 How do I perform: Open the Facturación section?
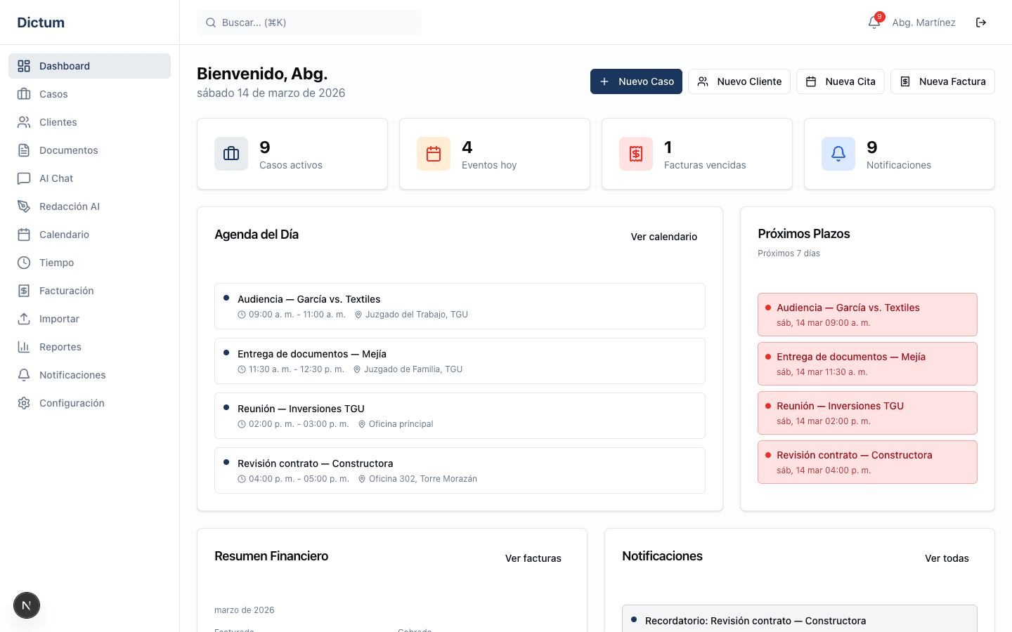point(67,290)
